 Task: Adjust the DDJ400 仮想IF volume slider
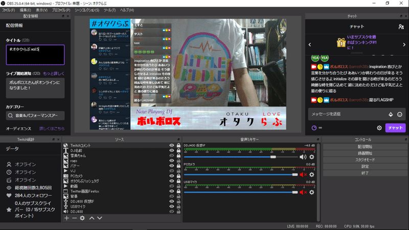pos(273,157)
